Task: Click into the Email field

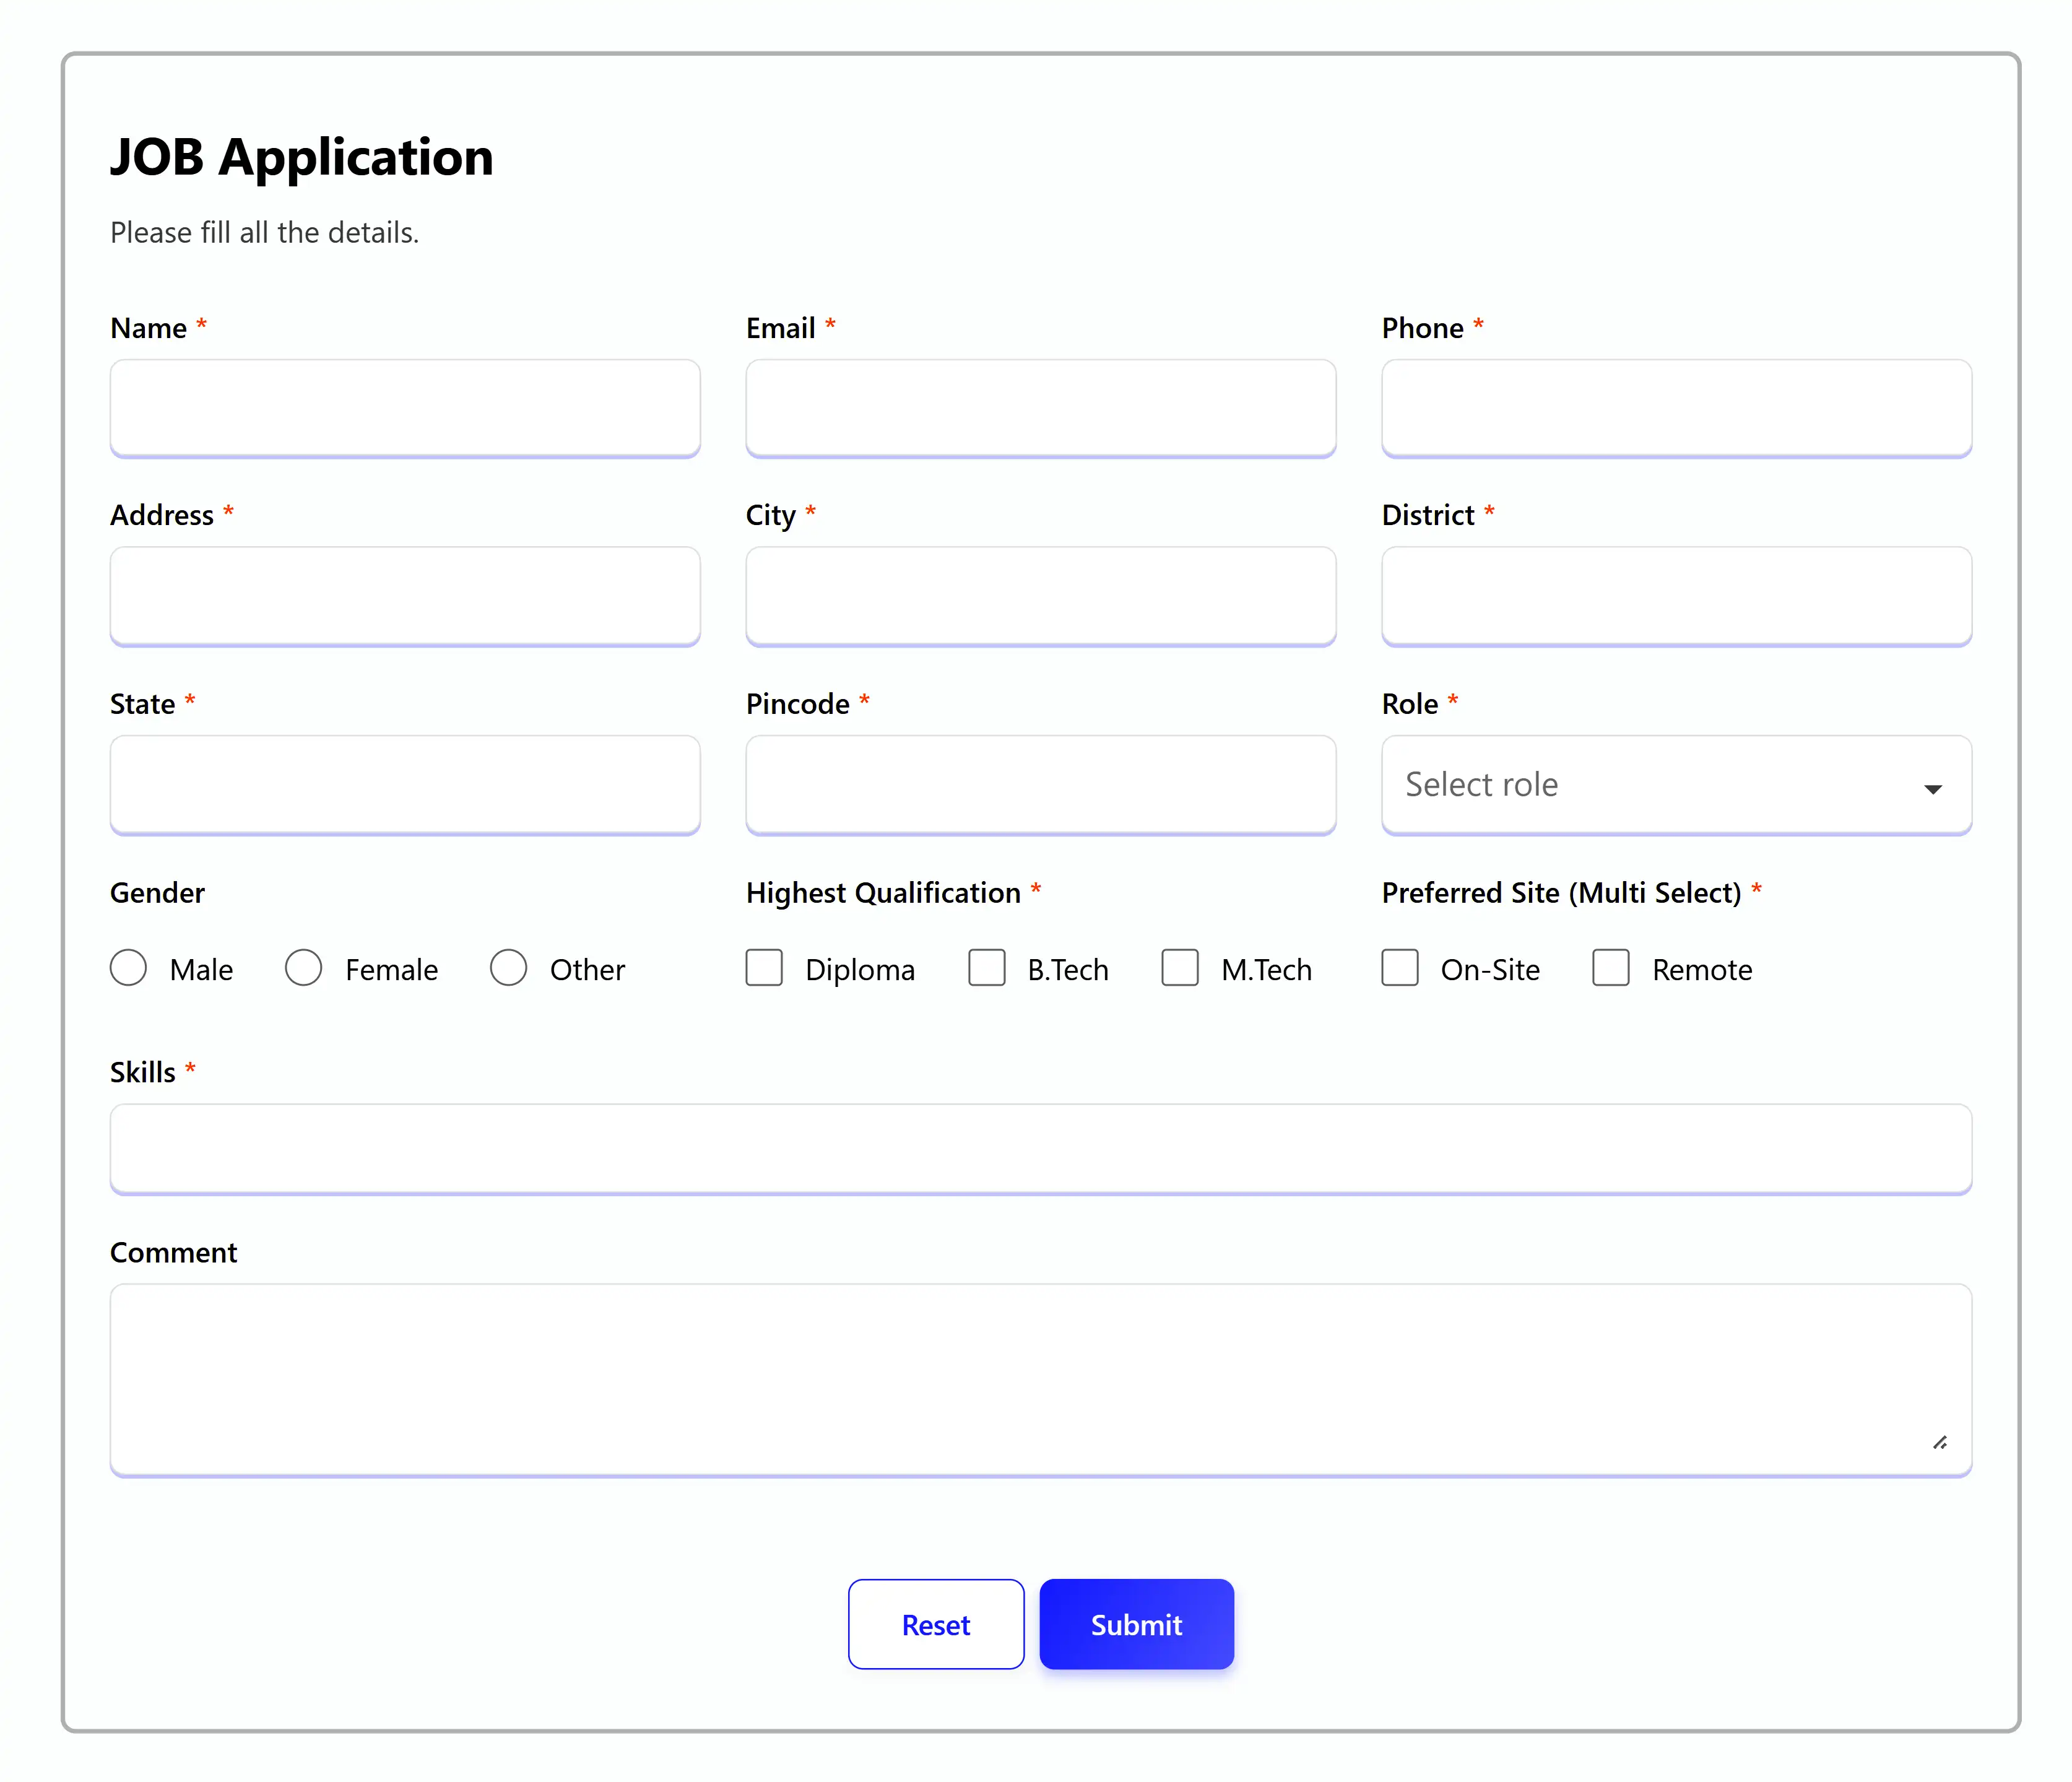Action: coord(1040,408)
